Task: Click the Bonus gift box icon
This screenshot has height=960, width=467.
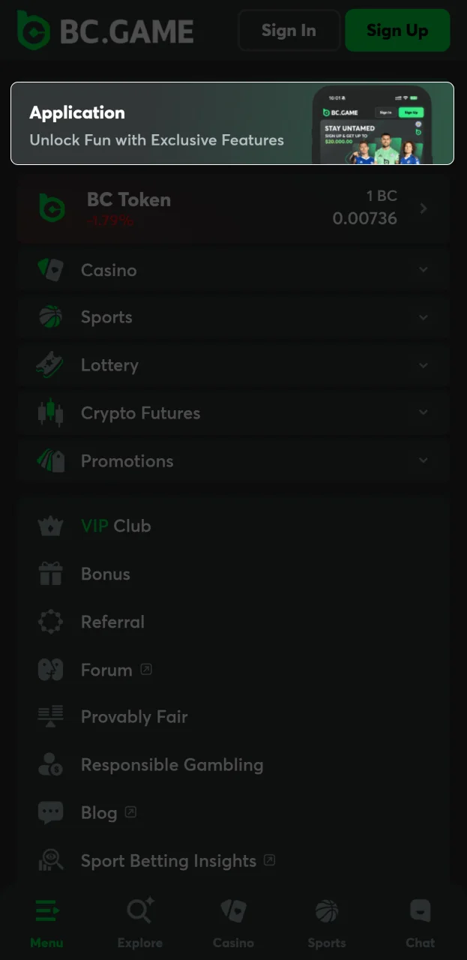Action: coord(51,574)
